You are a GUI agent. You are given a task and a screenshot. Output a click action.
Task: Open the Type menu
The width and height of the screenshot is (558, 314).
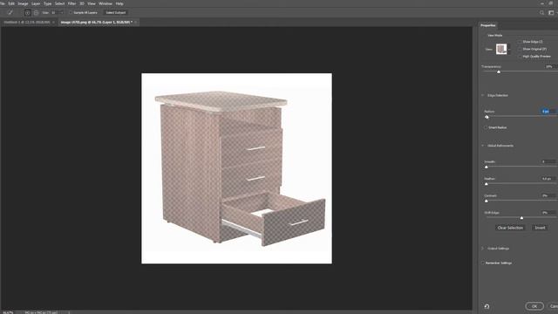click(47, 3)
